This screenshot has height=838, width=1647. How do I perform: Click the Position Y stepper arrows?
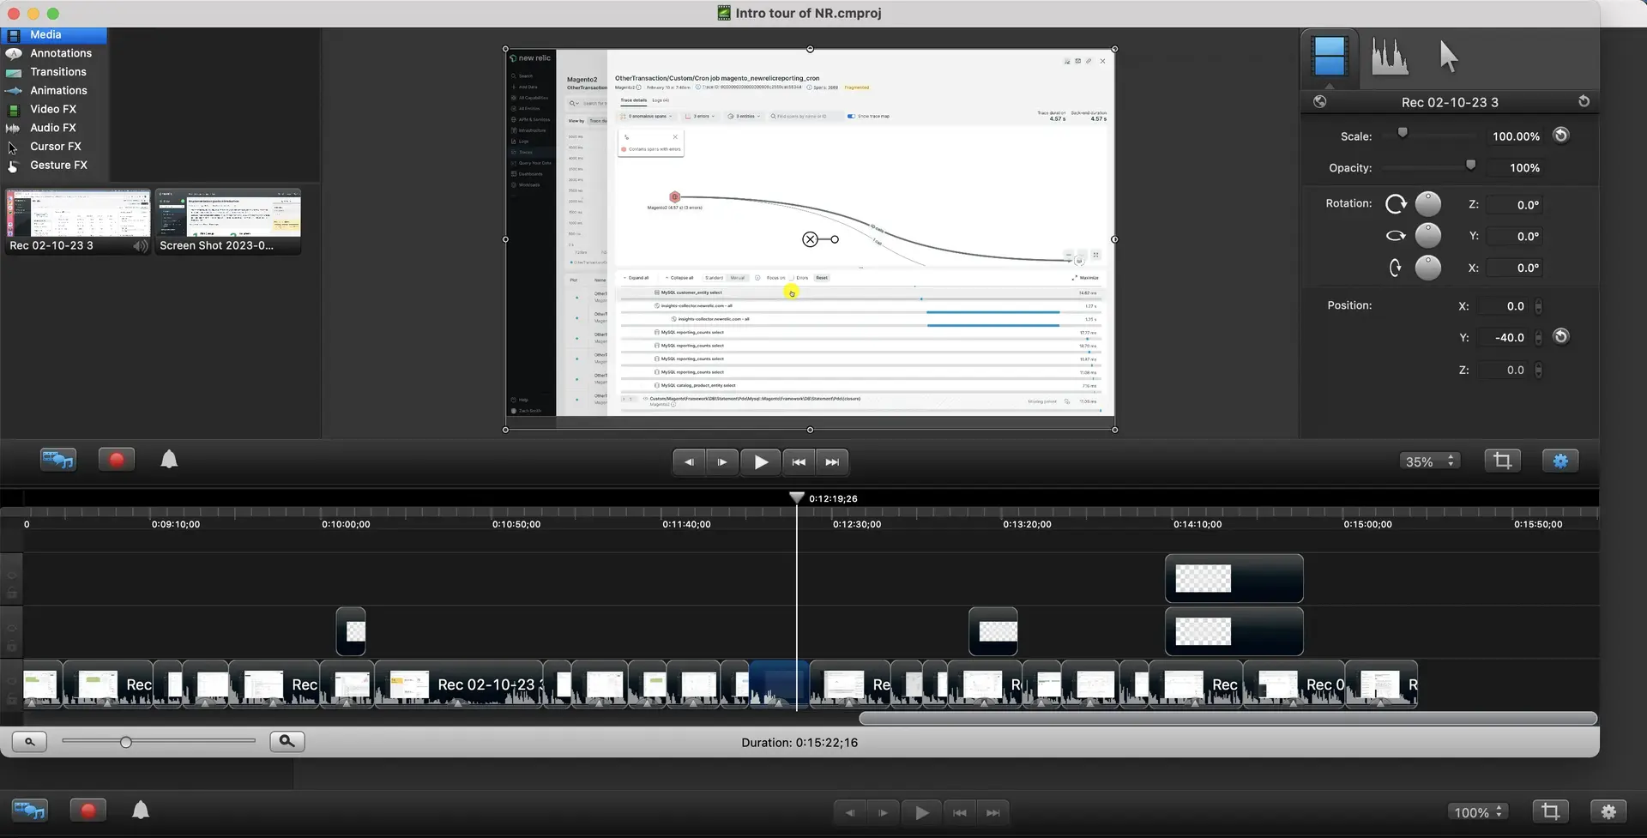point(1538,338)
